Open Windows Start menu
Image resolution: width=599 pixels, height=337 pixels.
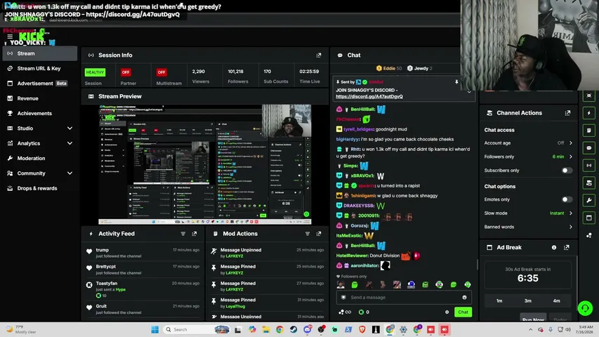coord(154,329)
